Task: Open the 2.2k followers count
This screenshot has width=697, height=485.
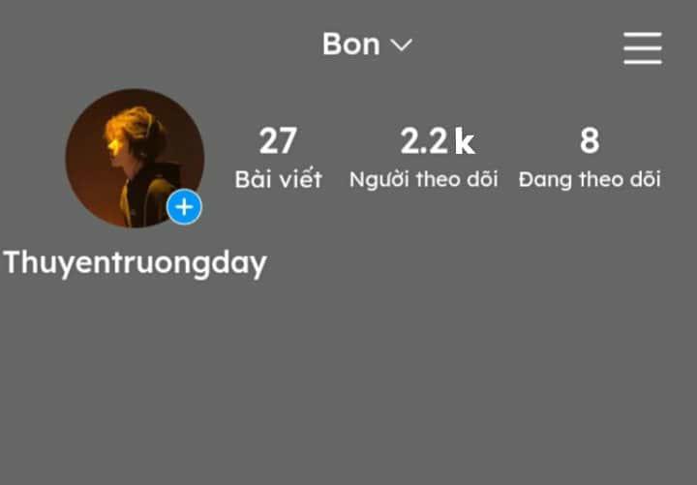Action: (x=438, y=141)
